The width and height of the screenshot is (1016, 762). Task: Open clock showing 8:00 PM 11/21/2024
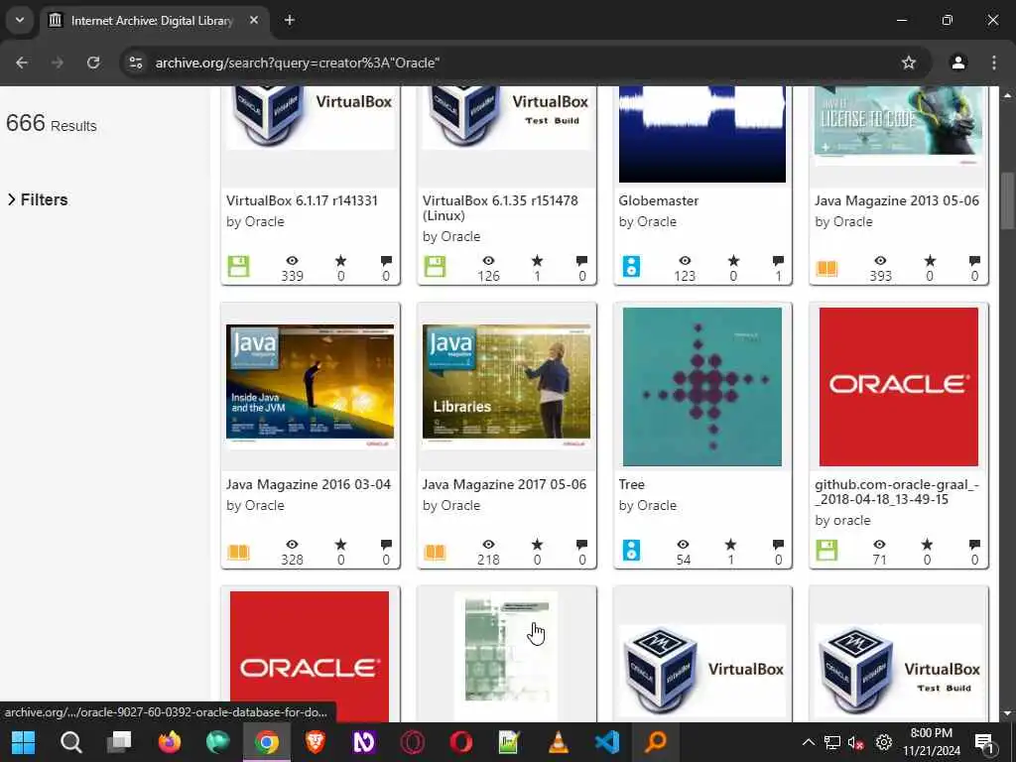click(932, 742)
